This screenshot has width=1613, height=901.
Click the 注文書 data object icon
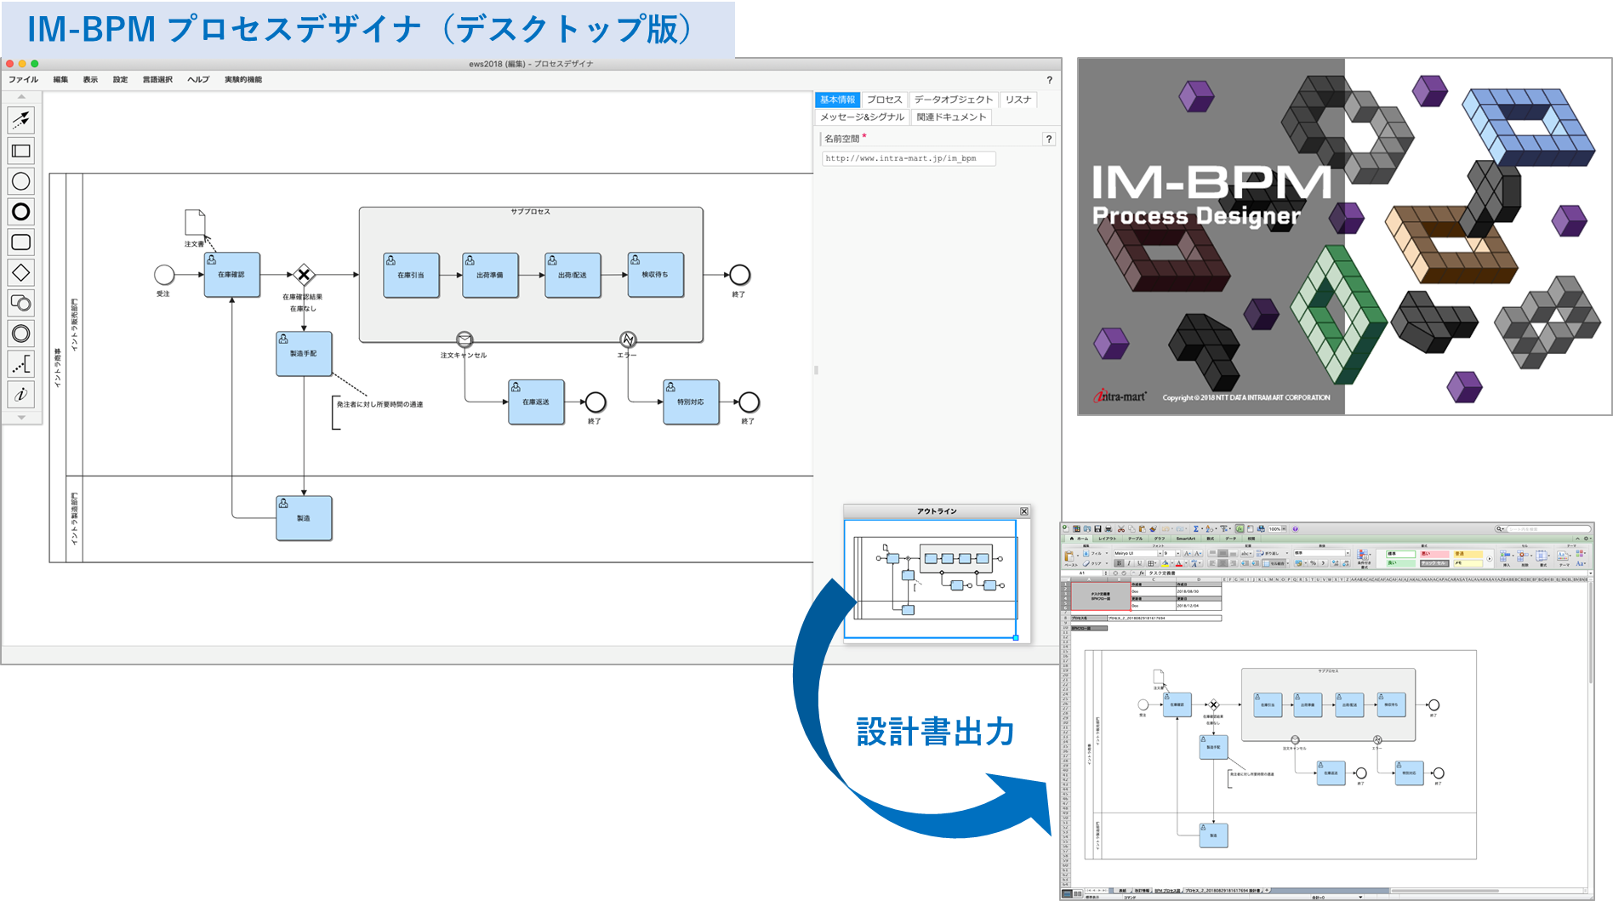point(195,222)
